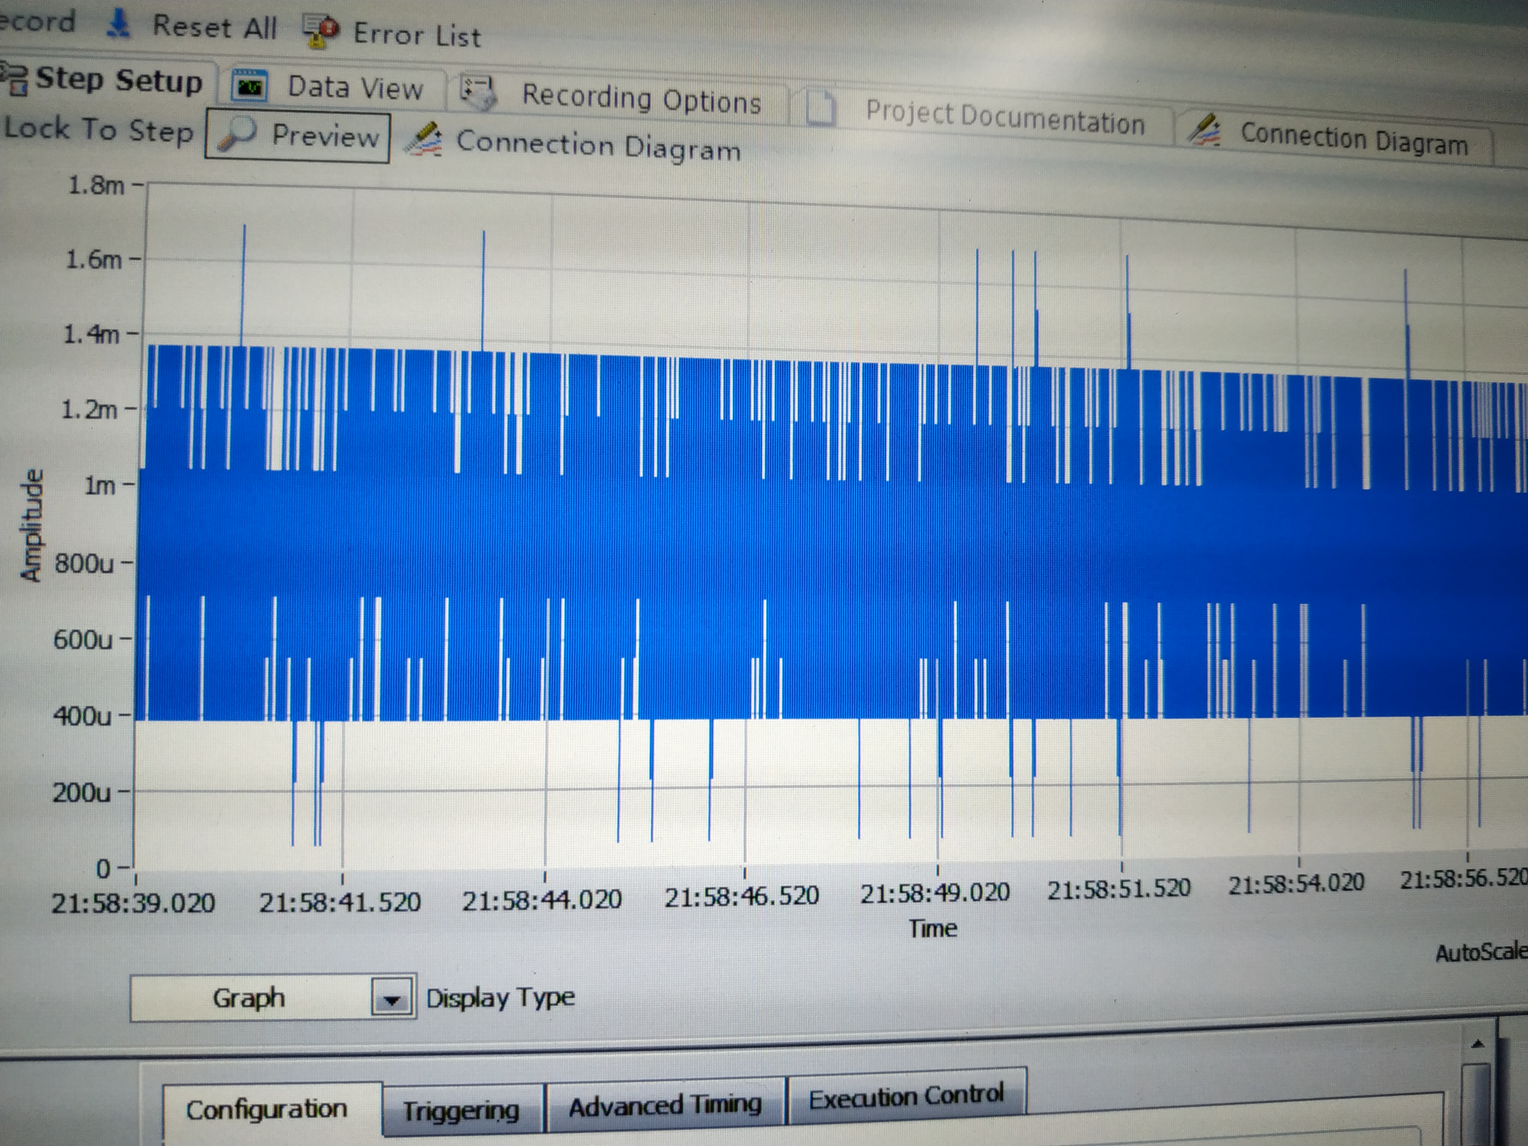Click the Reset All toolbar button
Image resolution: width=1528 pixels, height=1146 pixels.
point(191,26)
